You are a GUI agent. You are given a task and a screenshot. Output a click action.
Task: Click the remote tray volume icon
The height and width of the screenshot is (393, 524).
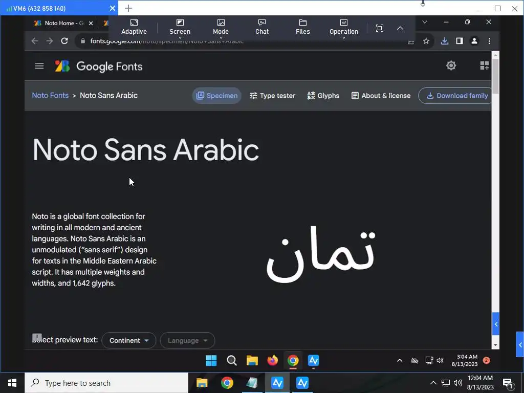[x=440, y=360]
